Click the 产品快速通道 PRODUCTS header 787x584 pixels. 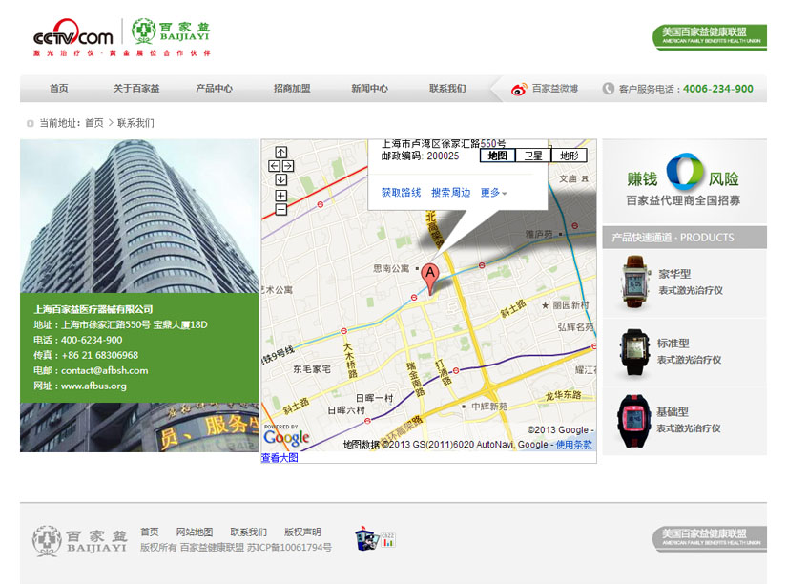coord(684,238)
